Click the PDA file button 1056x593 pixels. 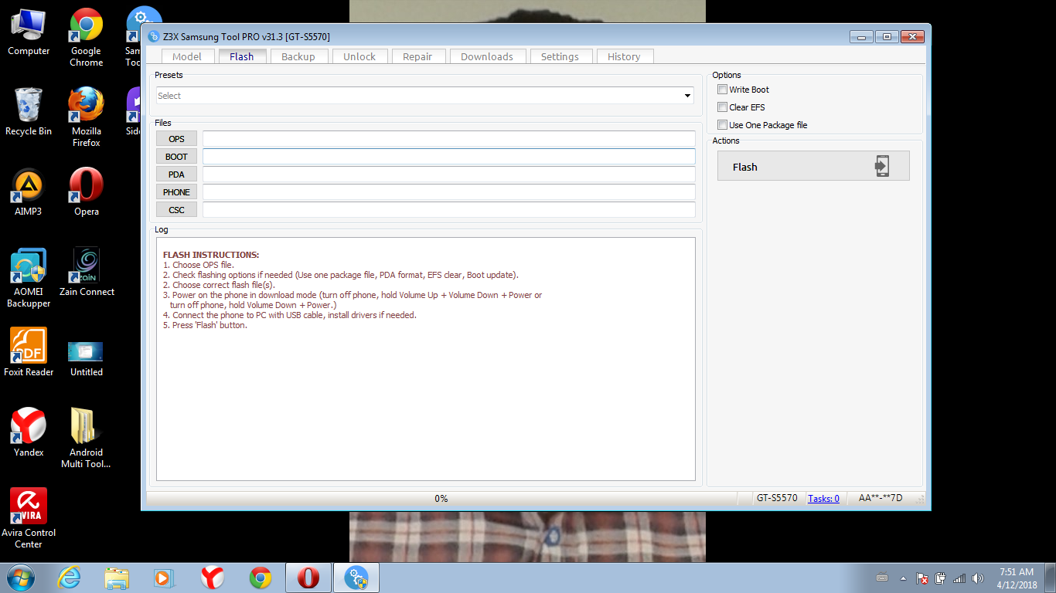pyautogui.click(x=176, y=175)
